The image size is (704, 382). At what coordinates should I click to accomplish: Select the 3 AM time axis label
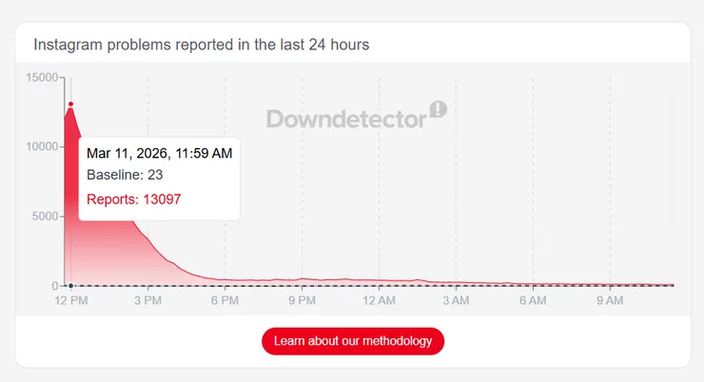(x=456, y=301)
